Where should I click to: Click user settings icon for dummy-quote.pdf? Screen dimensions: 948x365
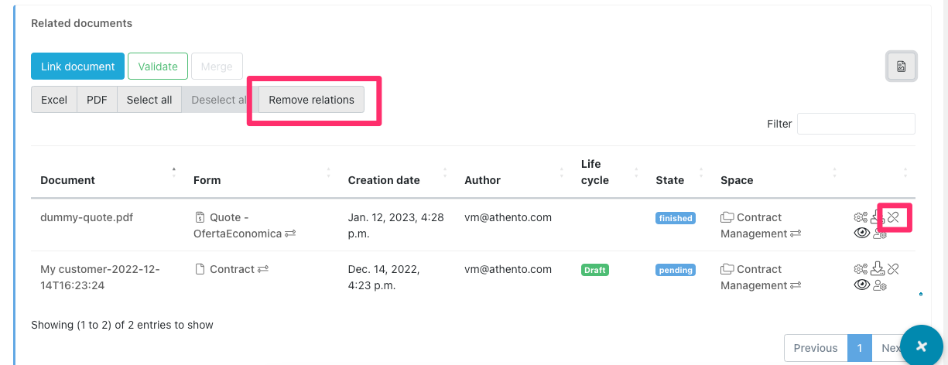tap(879, 234)
